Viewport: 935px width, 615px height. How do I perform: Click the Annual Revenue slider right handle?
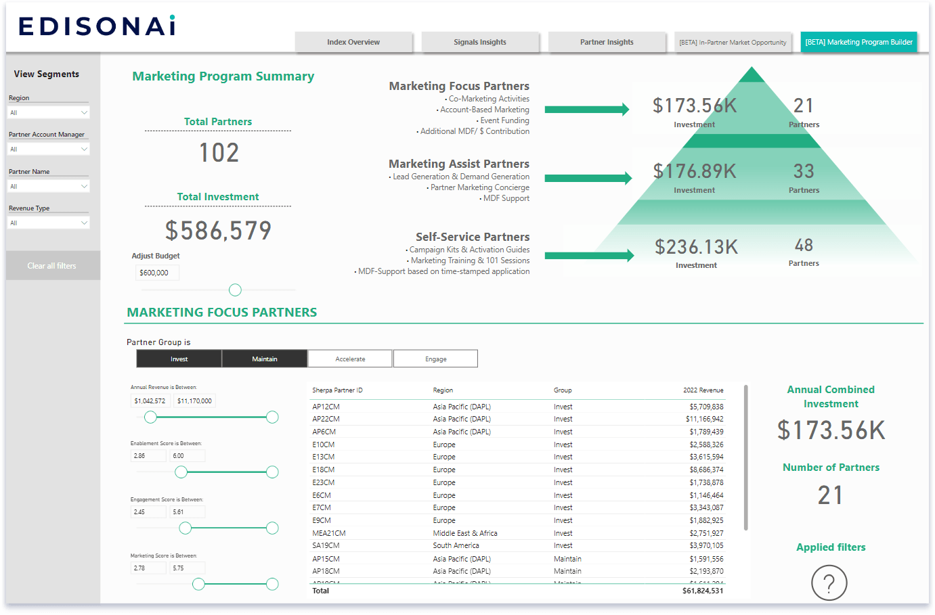pyautogui.click(x=272, y=417)
